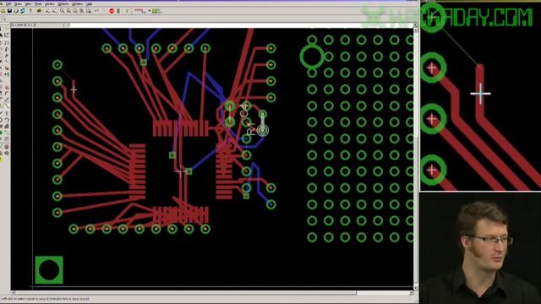Open the View menu
541x304 pixels.
tap(28, 3)
